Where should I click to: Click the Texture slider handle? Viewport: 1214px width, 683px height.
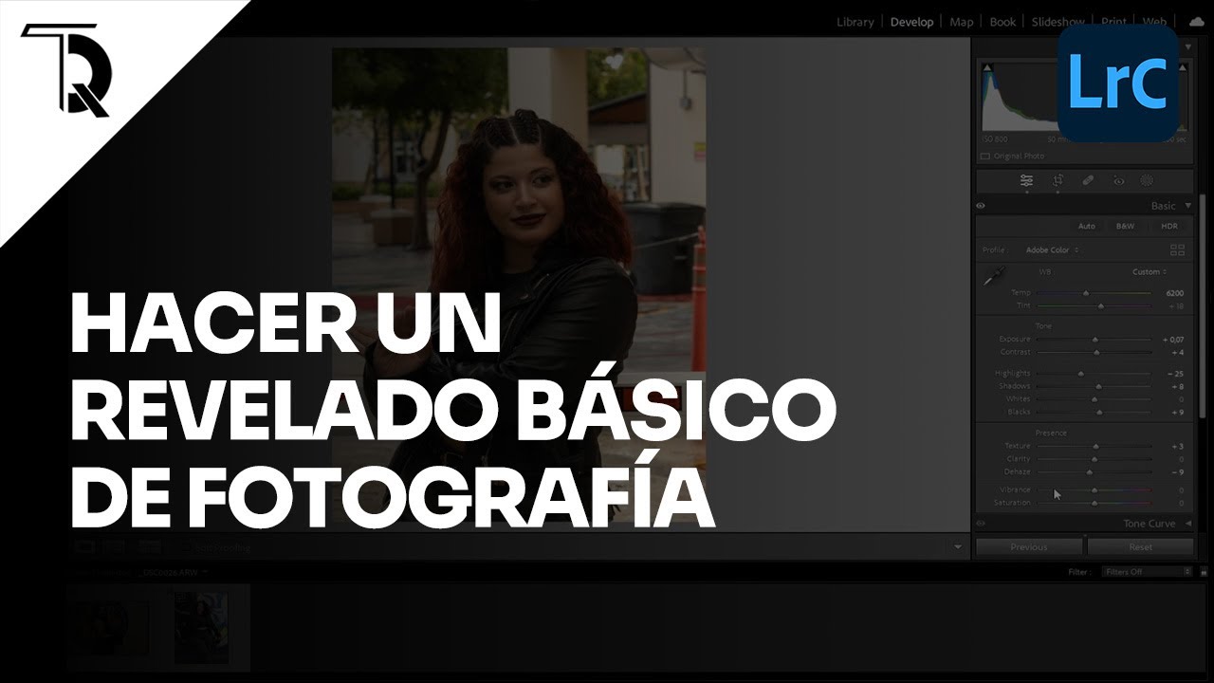(x=1096, y=446)
